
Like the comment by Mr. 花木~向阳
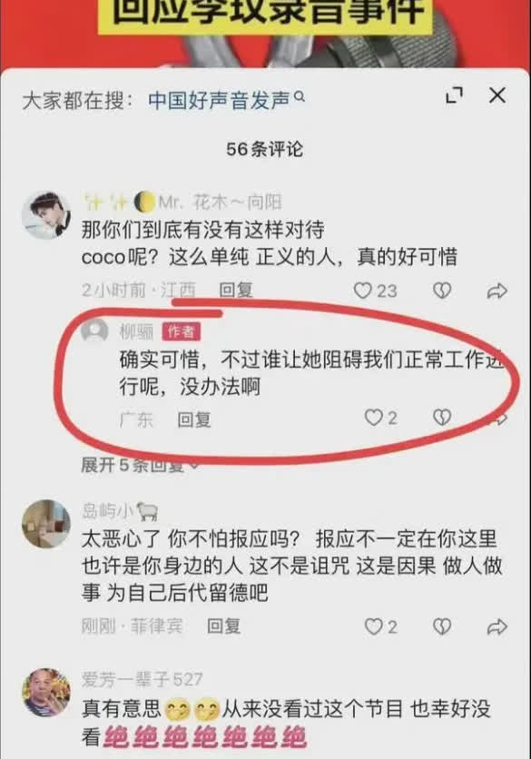pos(375,291)
